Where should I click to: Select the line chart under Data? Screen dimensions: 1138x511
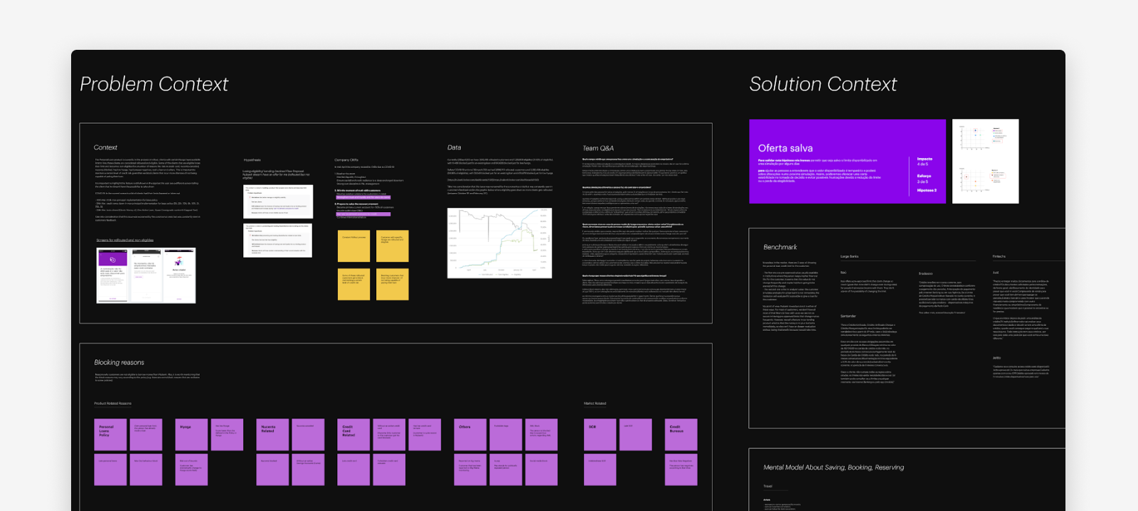[x=499, y=243]
